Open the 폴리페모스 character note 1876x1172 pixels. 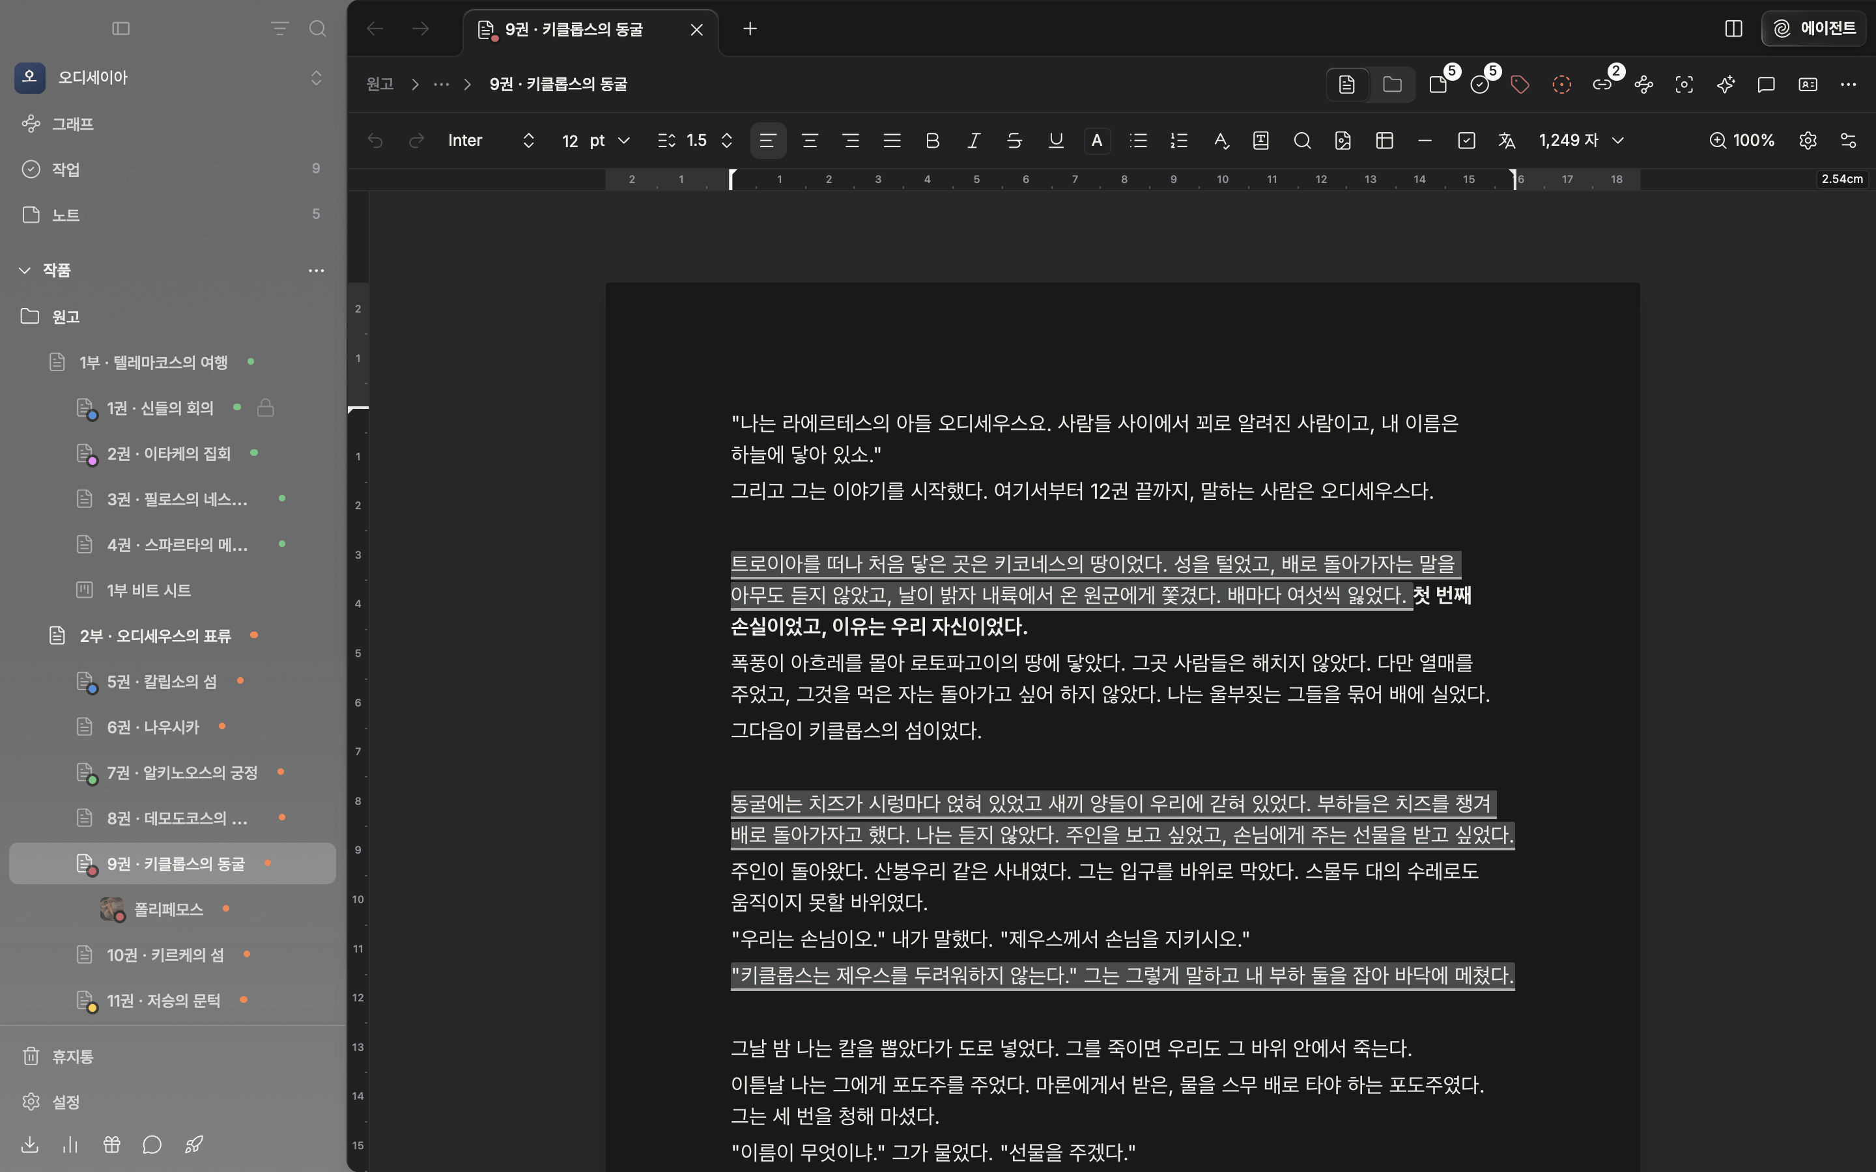(172, 908)
